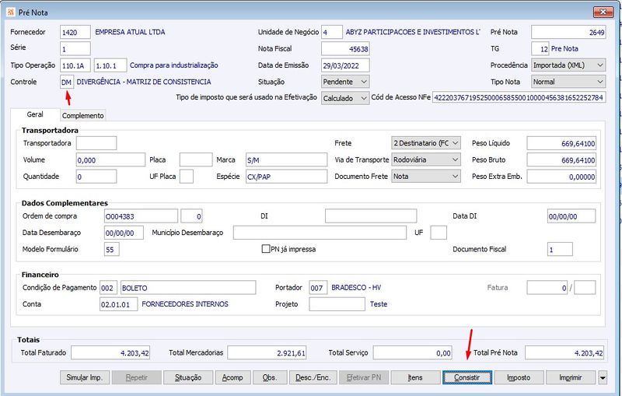622x396 pixels.
Task: Open Itens via the bottom button
Action: [415, 377]
